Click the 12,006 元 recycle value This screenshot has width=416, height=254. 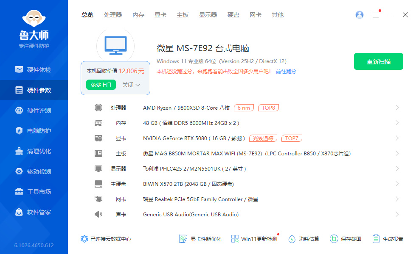click(132, 71)
